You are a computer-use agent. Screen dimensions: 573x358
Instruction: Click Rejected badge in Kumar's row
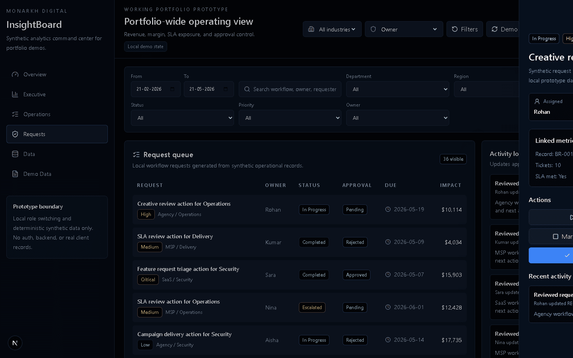click(x=355, y=242)
